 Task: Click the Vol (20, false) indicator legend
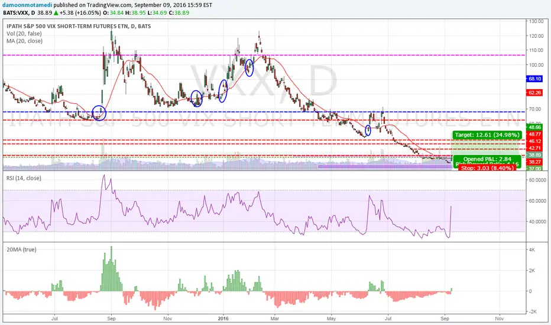[x=24, y=33]
